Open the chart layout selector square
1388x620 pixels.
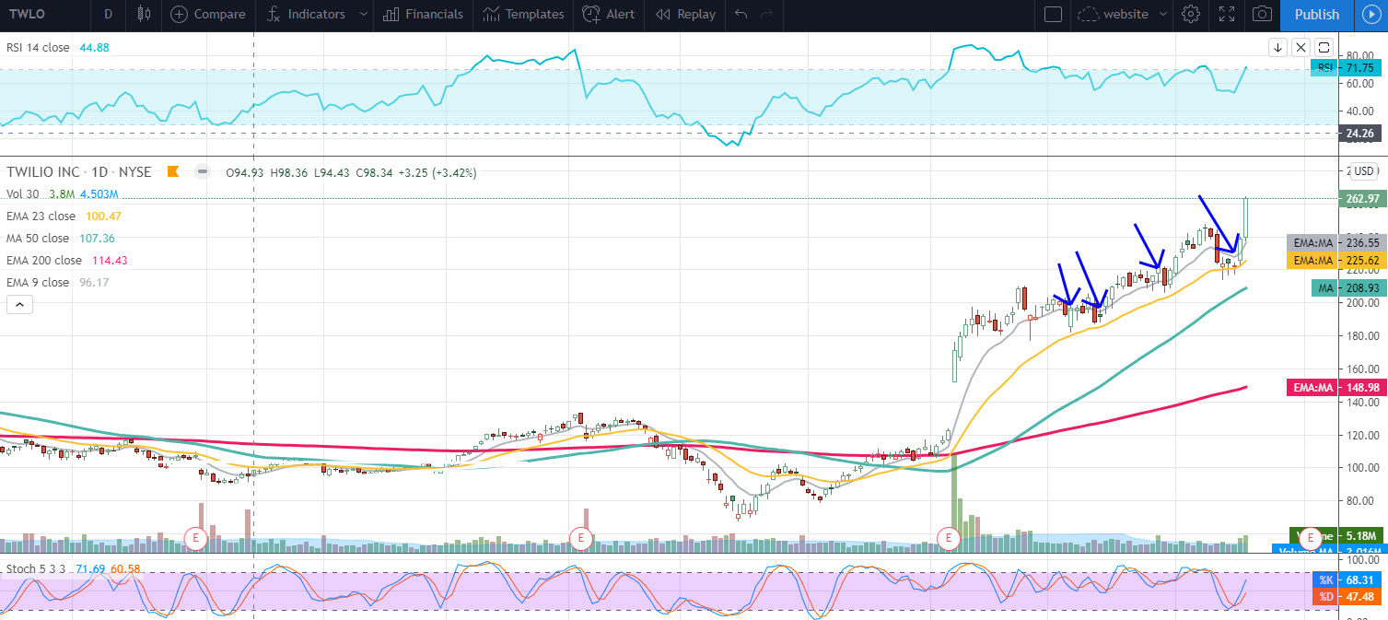pos(1054,14)
